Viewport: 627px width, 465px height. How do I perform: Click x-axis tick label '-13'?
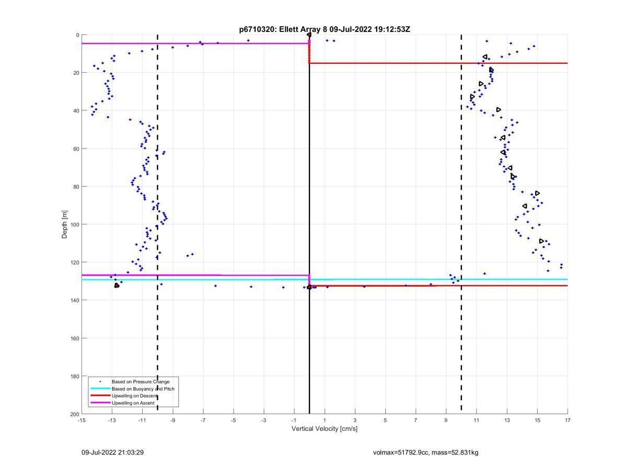point(112,420)
